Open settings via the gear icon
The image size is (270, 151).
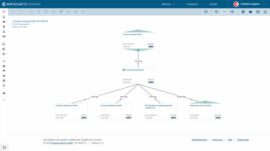(243, 12)
